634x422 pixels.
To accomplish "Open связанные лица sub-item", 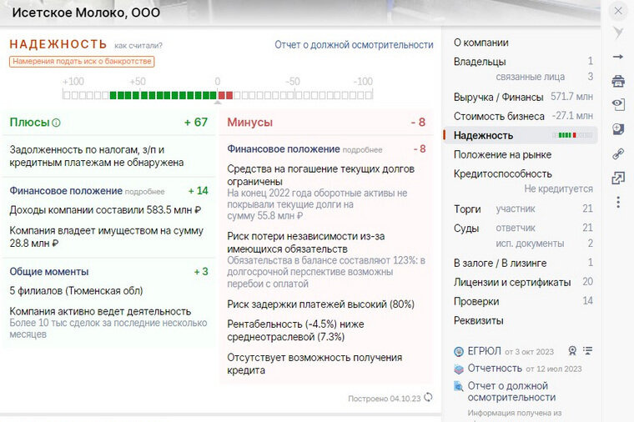I will (x=530, y=77).
